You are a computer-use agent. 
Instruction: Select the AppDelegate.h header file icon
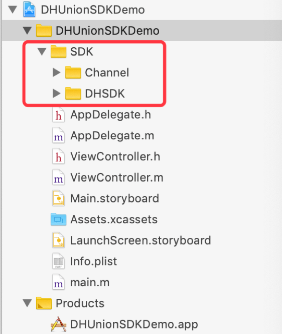point(58,115)
